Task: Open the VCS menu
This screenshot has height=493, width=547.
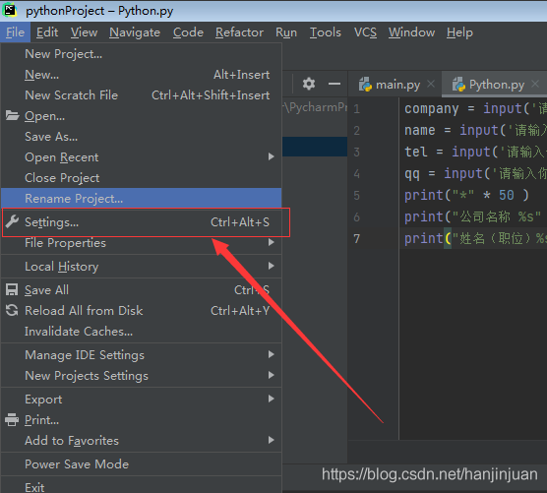Action: point(365,32)
